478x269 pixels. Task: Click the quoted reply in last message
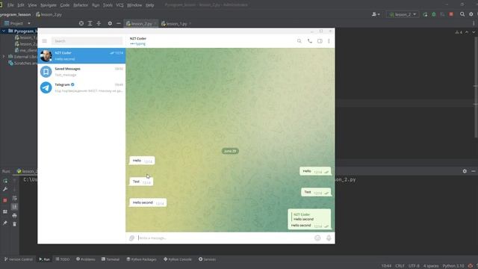click(x=309, y=217)
